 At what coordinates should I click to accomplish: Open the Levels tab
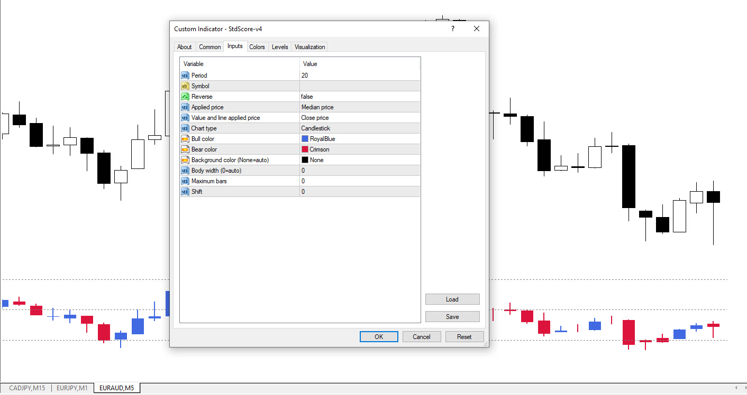pos(280,47)
